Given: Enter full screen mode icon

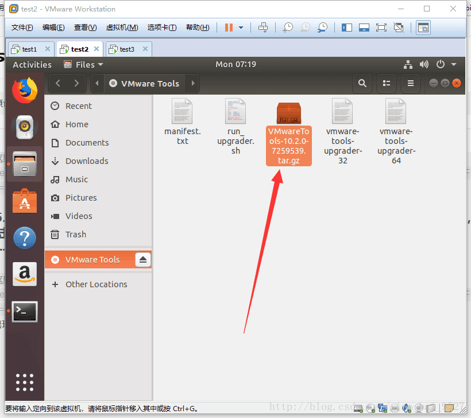Looking at the screenshot, I should (x=381, y=28).
